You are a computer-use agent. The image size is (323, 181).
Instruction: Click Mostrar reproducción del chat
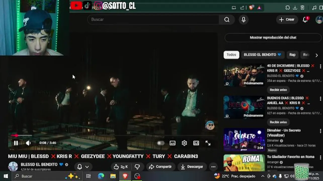point(273,37)
